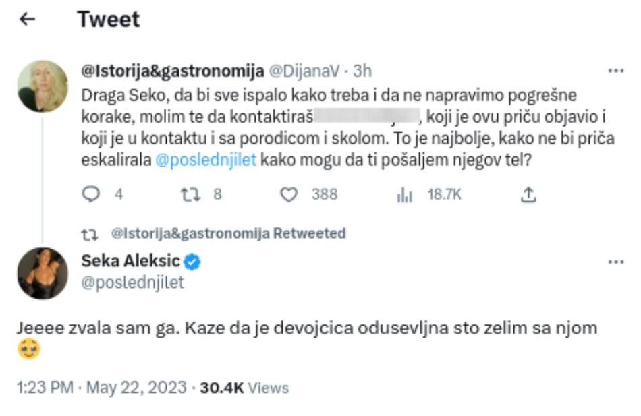This screenshot has width=641, height=416.
Task: Reply to the DijanaV tweet
Action: [x=91, y=195]
